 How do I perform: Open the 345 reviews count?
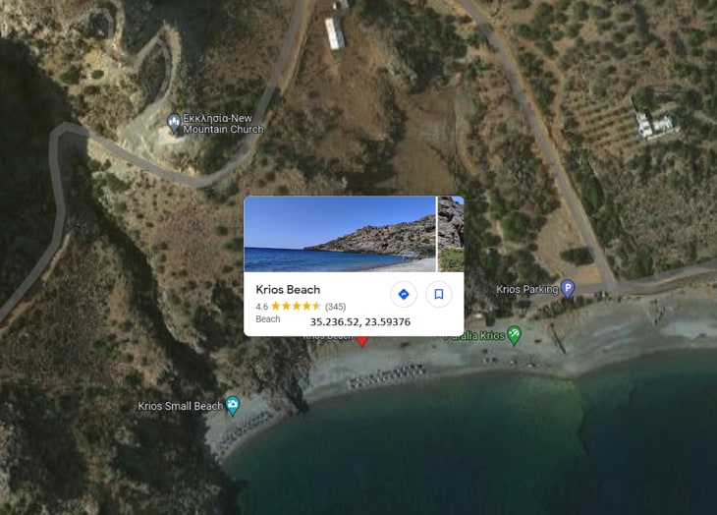[x=335, y=307]
